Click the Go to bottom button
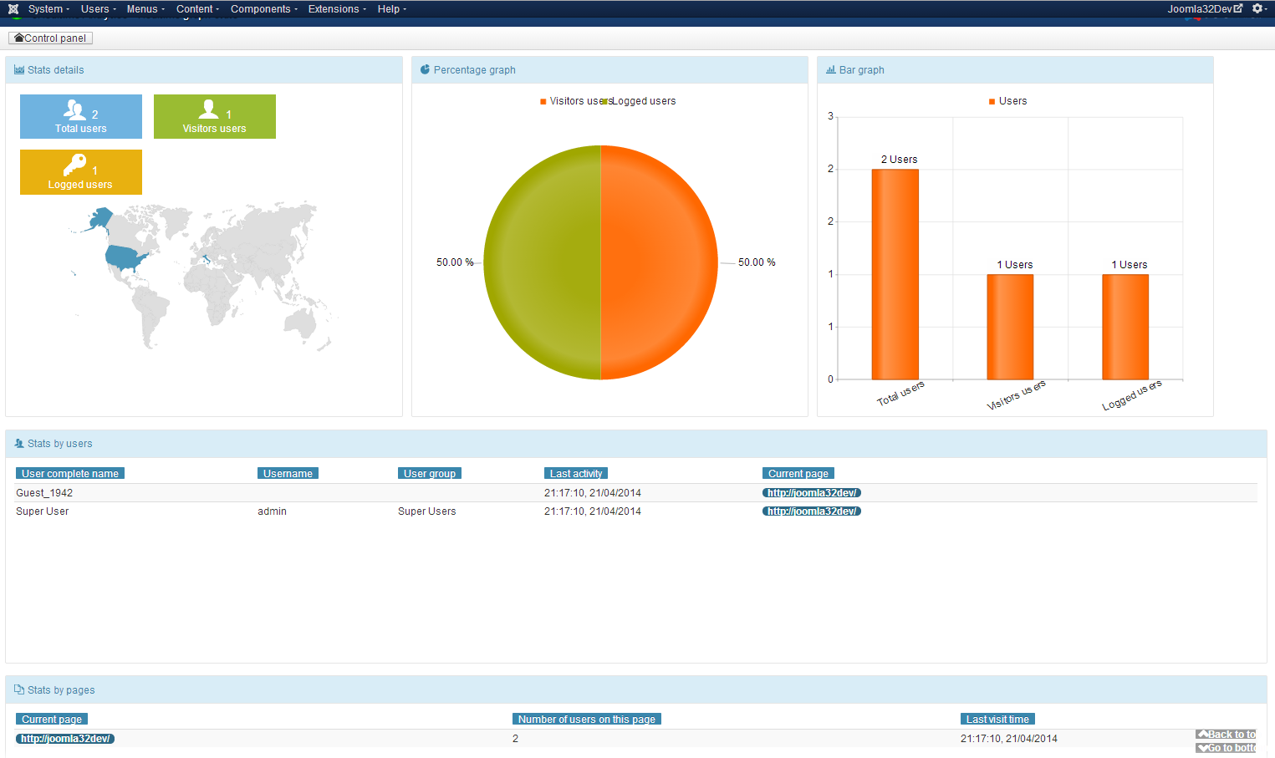Screen dimensions: 1275x758 1226,748
